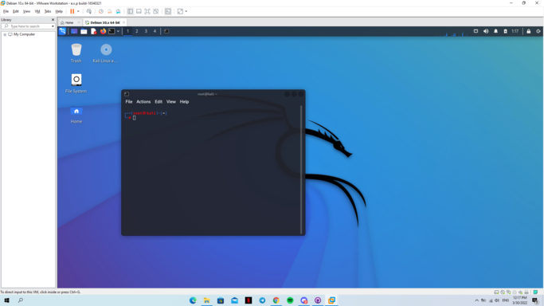The height and width of the screenshot is (306, 544).
Task: Switch to the VMware Home tab
Action: point(69,22)
